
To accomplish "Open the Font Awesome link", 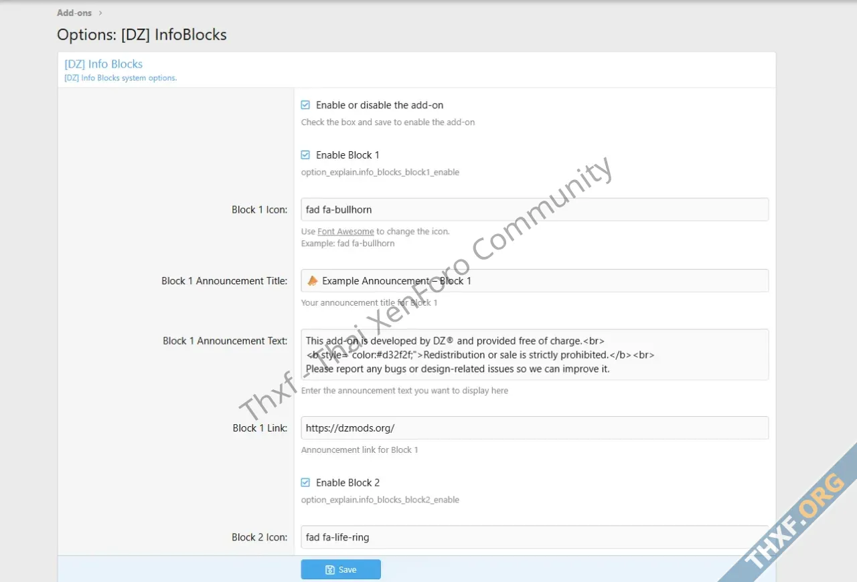I will [345, 231].
